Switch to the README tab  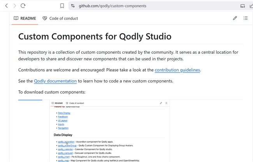click(x=25, y=18)
